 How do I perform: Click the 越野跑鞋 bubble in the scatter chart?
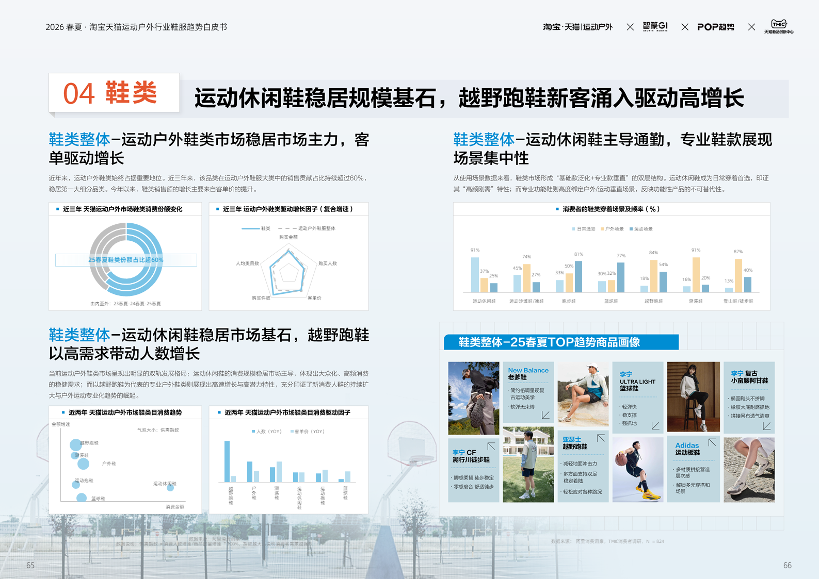[x=75, y=444]
